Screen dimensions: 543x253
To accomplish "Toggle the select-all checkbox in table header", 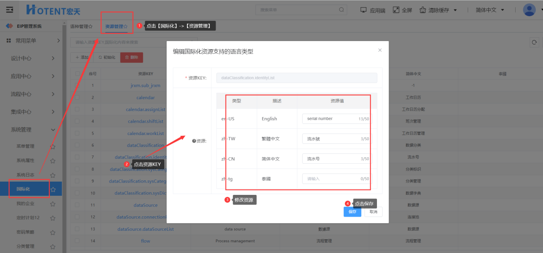I will pyautogui.click(x=77, y=74).
